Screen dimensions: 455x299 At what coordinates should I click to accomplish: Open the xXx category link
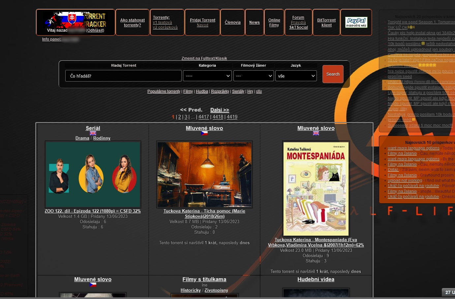pos(259,91)
